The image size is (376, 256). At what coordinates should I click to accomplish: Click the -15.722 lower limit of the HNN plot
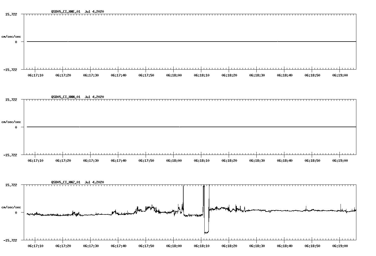click(10, 155)
